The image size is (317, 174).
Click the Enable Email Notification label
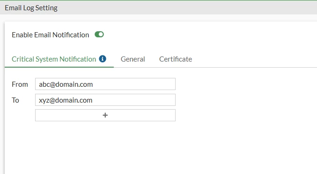(51, 35)
